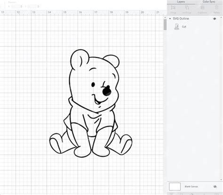Click the layers panel scrollbar thumb
This screenshot has width=223, height=195.
(x=165, y=24)
